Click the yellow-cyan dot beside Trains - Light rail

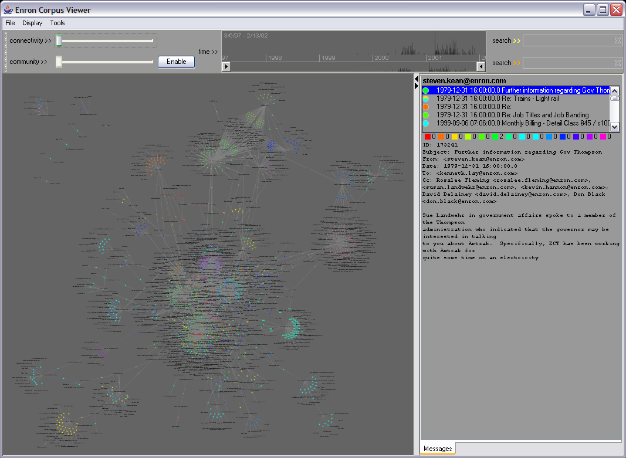(x=426, y=99)
